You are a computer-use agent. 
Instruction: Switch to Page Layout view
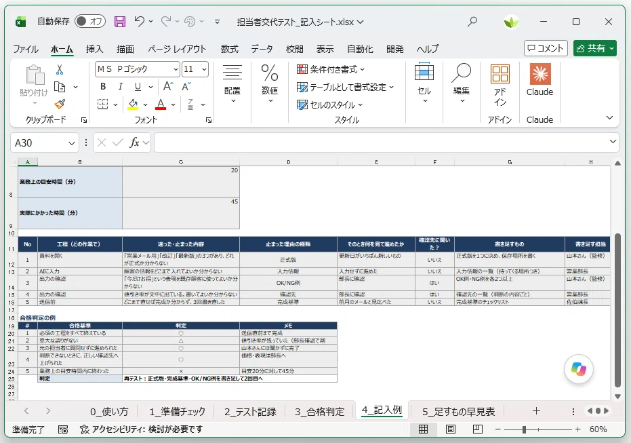point(451,429)
